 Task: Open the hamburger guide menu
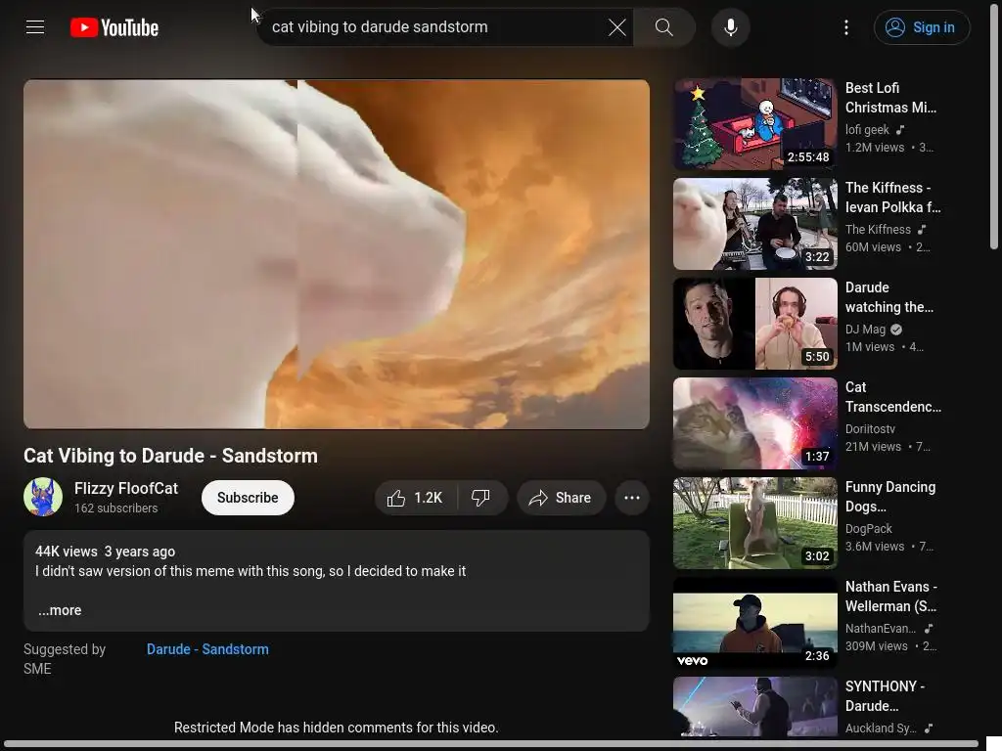[35, 26]
